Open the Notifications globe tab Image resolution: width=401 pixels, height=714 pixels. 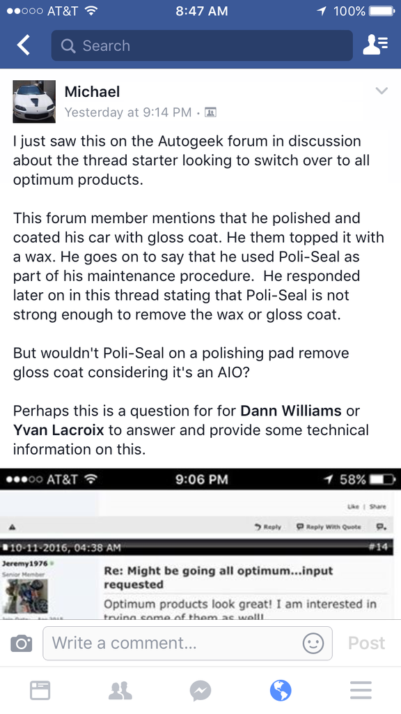click(281, 691)
